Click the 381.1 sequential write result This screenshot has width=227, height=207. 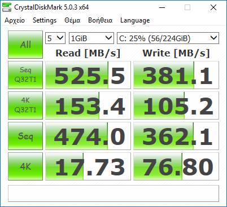click(176, 75)
